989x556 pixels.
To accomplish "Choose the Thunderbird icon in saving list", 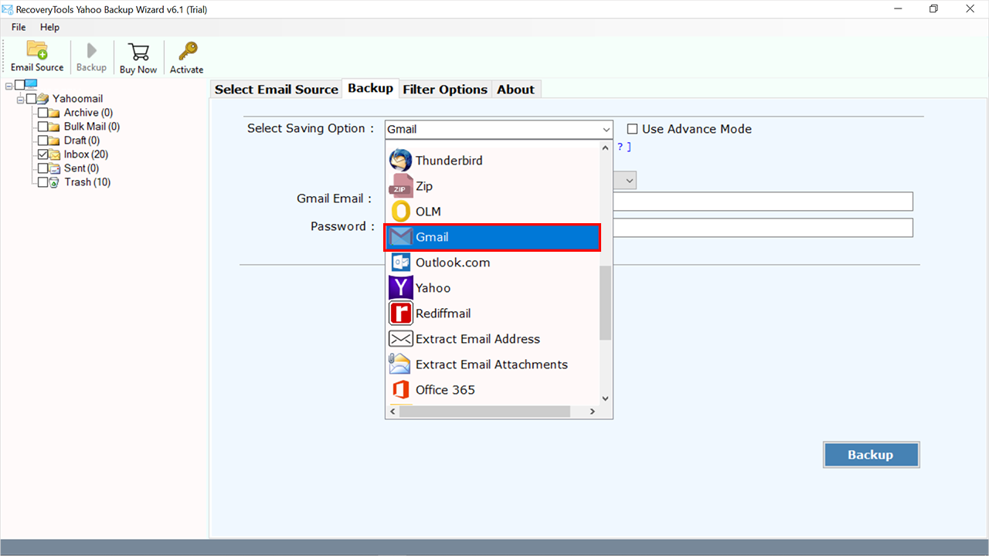I will (400, 161).
